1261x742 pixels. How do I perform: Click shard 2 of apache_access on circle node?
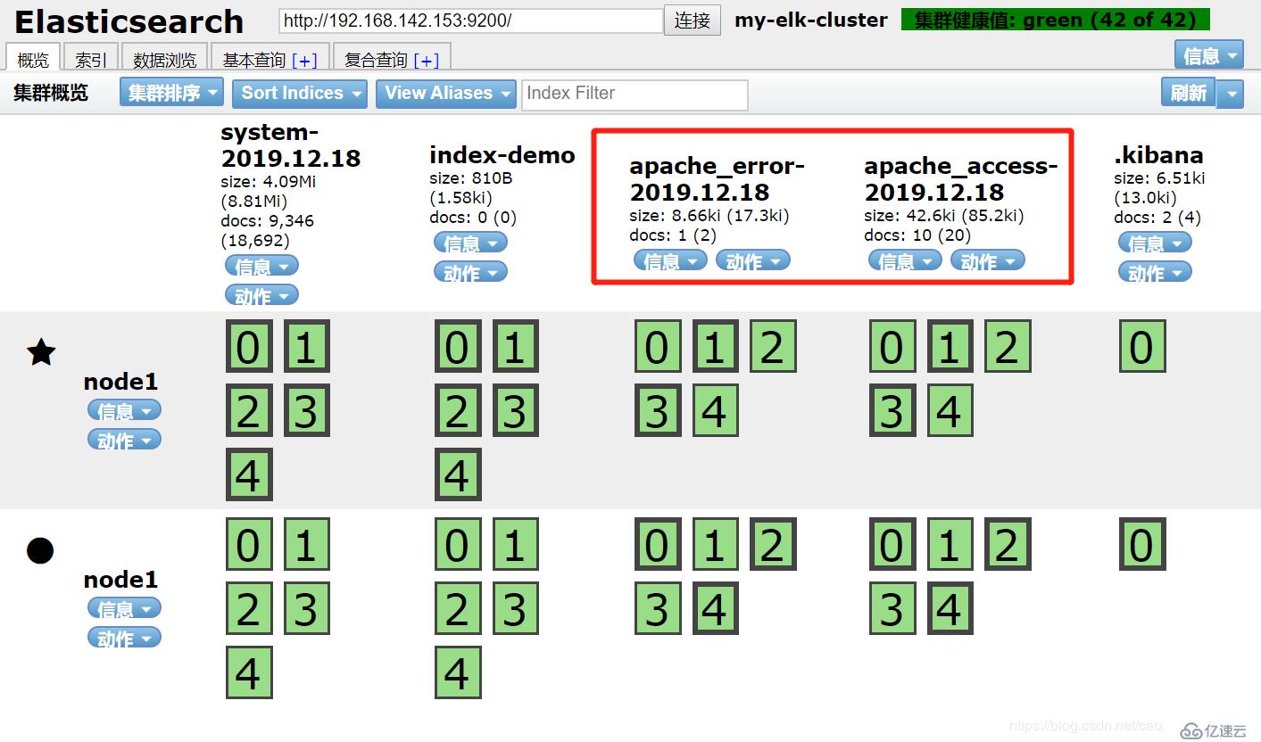click(1008, 544)
